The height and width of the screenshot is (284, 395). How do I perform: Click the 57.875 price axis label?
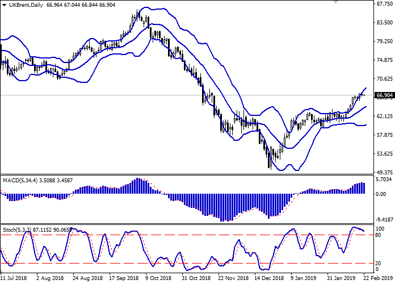[384, 135]
